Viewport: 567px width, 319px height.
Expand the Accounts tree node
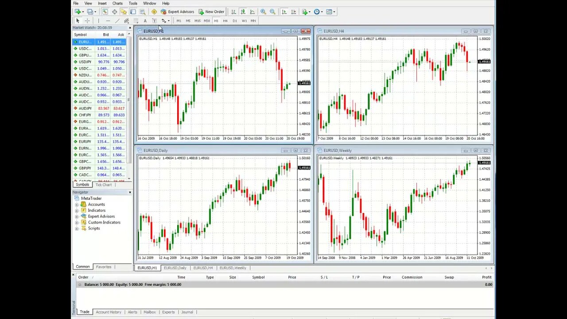[77, 205]
